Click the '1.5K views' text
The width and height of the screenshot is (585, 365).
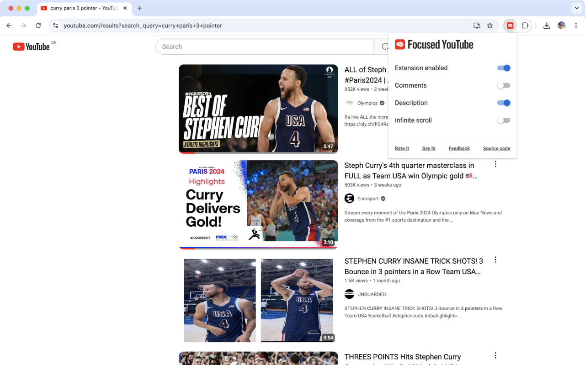click(x=356, y=281)
